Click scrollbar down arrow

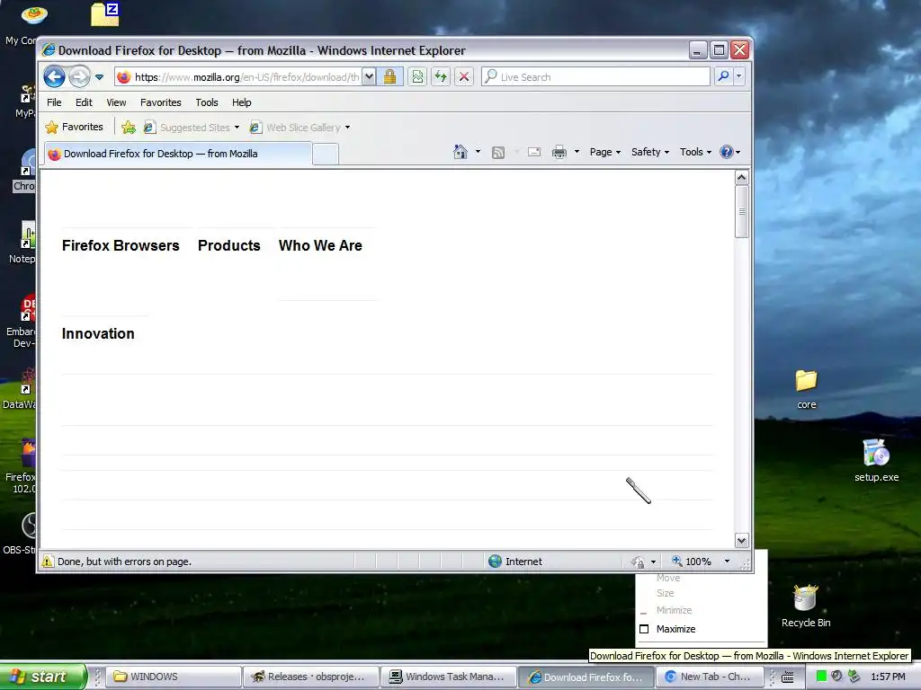point(741,540)
